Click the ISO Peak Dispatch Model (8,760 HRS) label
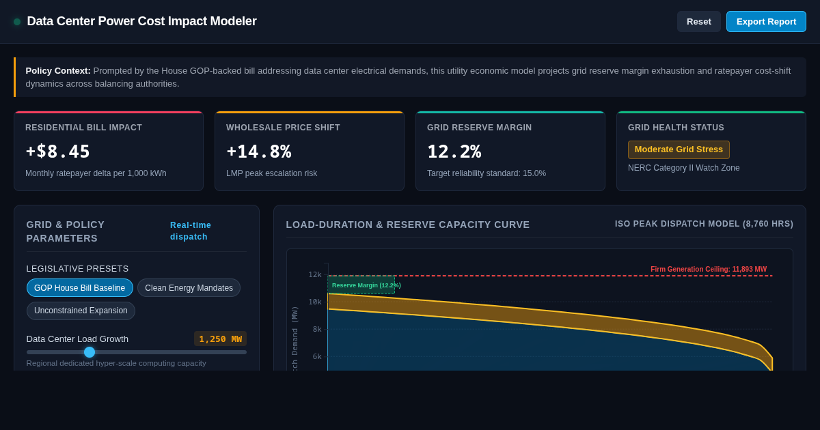 pyautogui.click(x=704, y=224)
